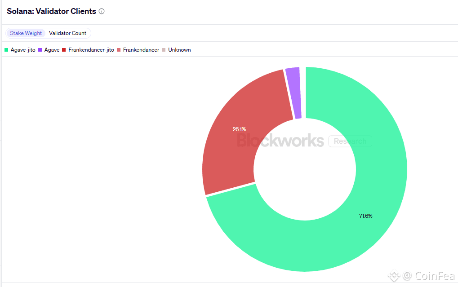Toggle the salmon Frankendancer legend marker
This screenshot has height=287, width=458.
coord(119,50)
